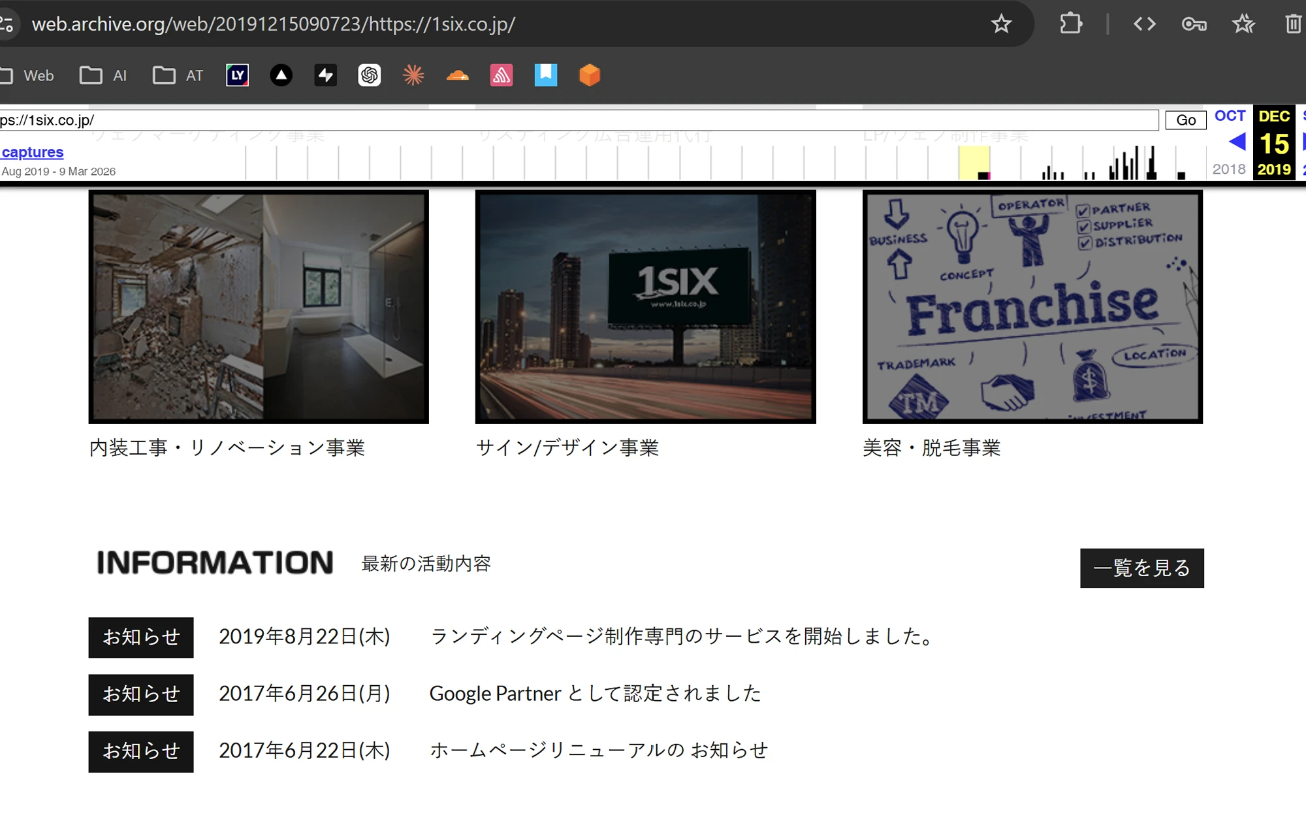Click お知らせ tag for 2019年8月22日
The height and width of the screenshot is (823, 1306).
pos(141,637)
